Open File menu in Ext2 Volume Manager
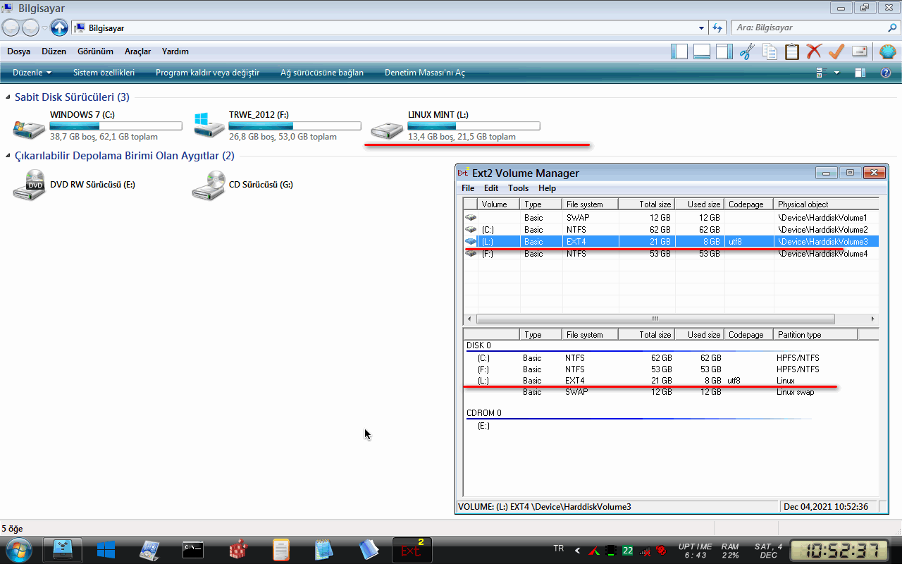Viewport: 902px width, 564px height. tap(468, 188)
